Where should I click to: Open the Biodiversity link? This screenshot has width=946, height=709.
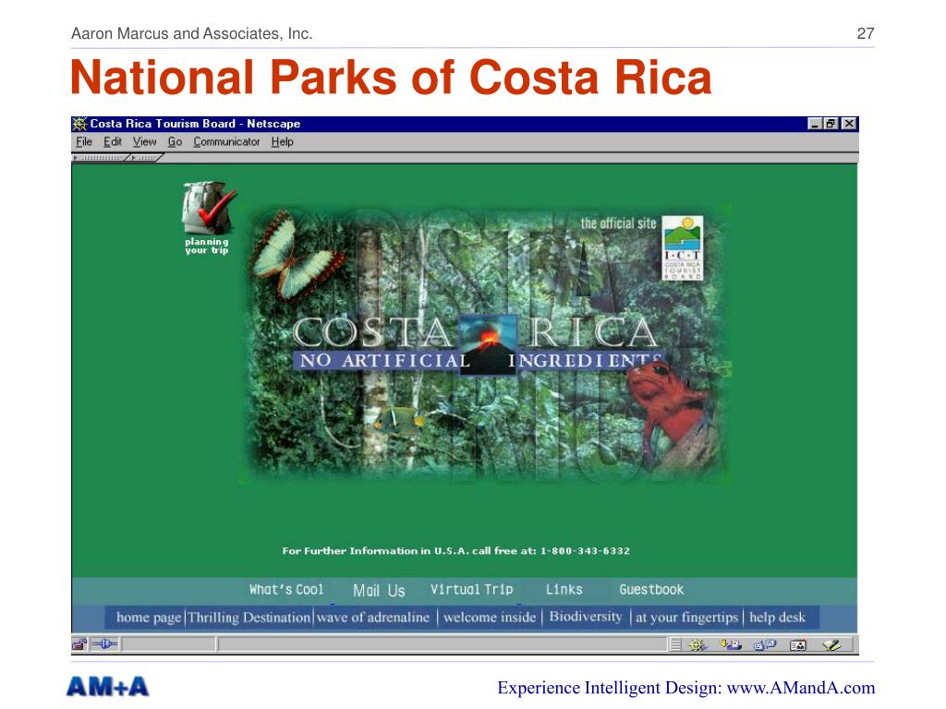[x=585, y=617]
